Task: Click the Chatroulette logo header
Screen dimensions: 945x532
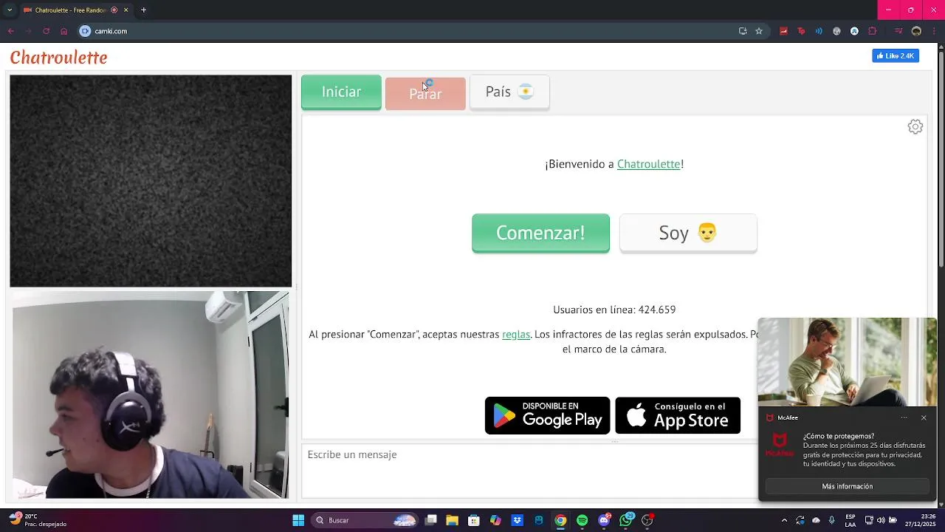Action: pyautogui.click(x=59, y=58)
